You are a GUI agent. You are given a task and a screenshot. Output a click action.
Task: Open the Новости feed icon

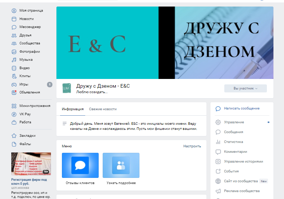[14, 19]
